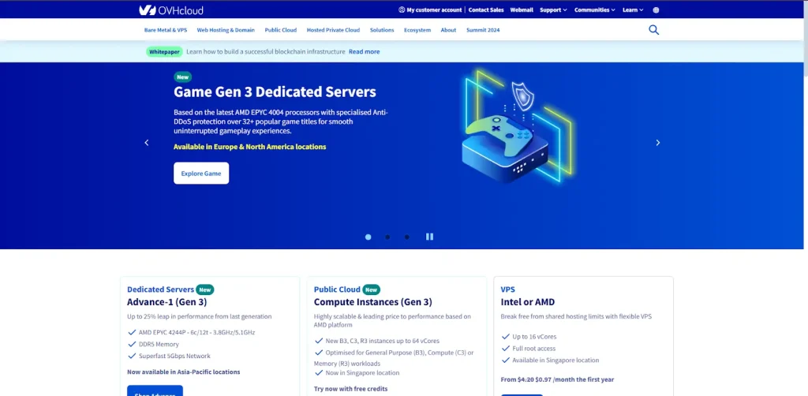
Task: Click checkmark beside Up to 16 vCores
Action: [x=506, y=336]
